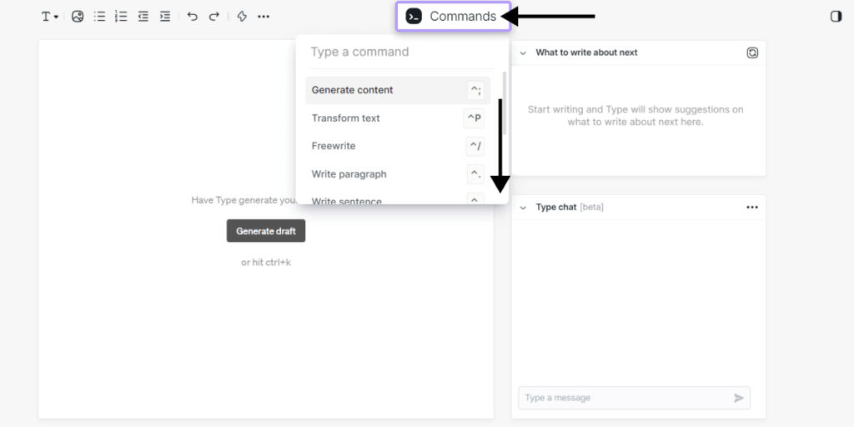Open the Commands button
The width and height of the screenshot is (854, 427).
coord(453,16)
